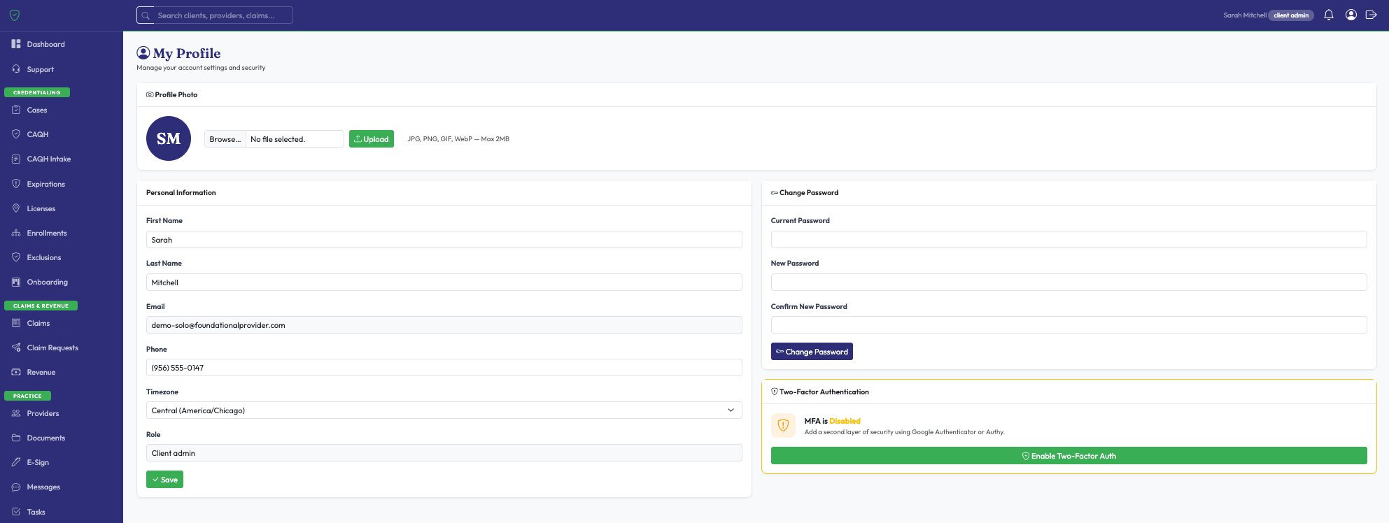The width and height of the screenshot is (1389, 523).
Task: Click the E-Sign pen icon
Action: click(x=16, y=462)
